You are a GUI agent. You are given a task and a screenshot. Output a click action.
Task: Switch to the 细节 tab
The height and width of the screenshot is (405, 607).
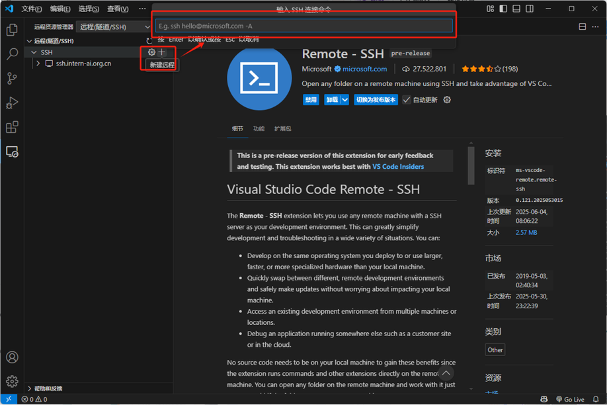237,128
